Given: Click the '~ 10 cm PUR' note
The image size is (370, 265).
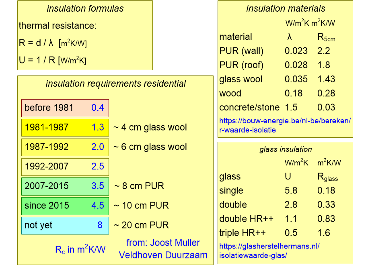Looking at the screenshot, I should pyautogui.click(x=141, y=206).
